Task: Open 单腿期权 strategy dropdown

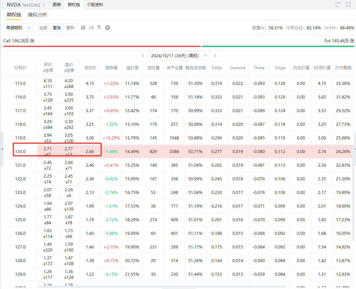Action: [x=18, y=28]
